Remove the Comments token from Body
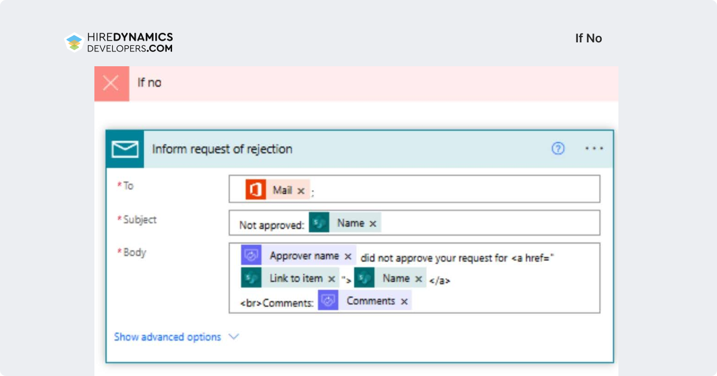The image size is (717, 376). [405, 301]
